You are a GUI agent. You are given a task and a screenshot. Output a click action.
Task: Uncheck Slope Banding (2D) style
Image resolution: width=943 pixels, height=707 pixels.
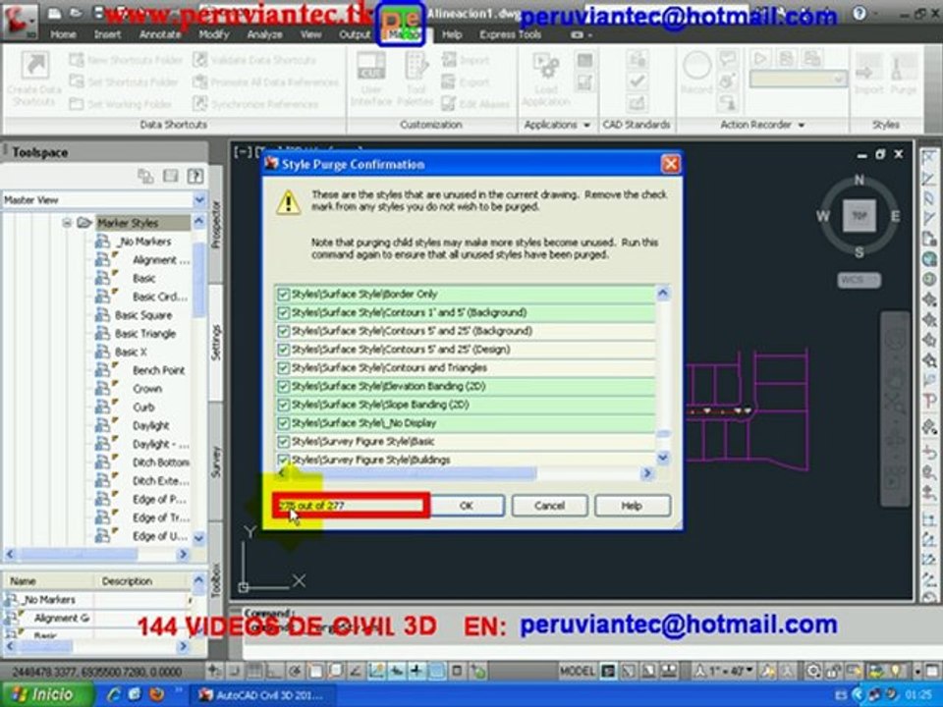coord(283,406)
